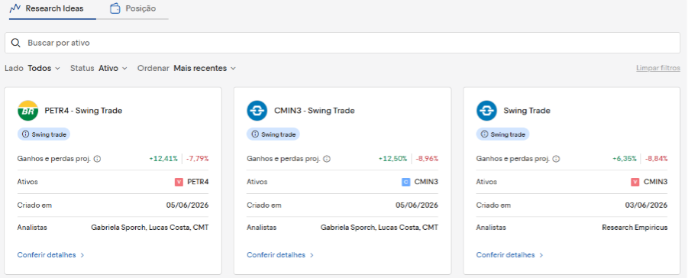
Task: Click Research Empiricus analyst name
Action: pyautogui.click(x=635, y=228)
